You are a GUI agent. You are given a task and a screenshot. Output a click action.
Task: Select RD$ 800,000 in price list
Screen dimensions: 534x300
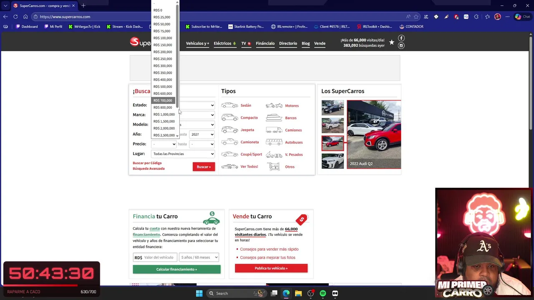click(164, 107)
